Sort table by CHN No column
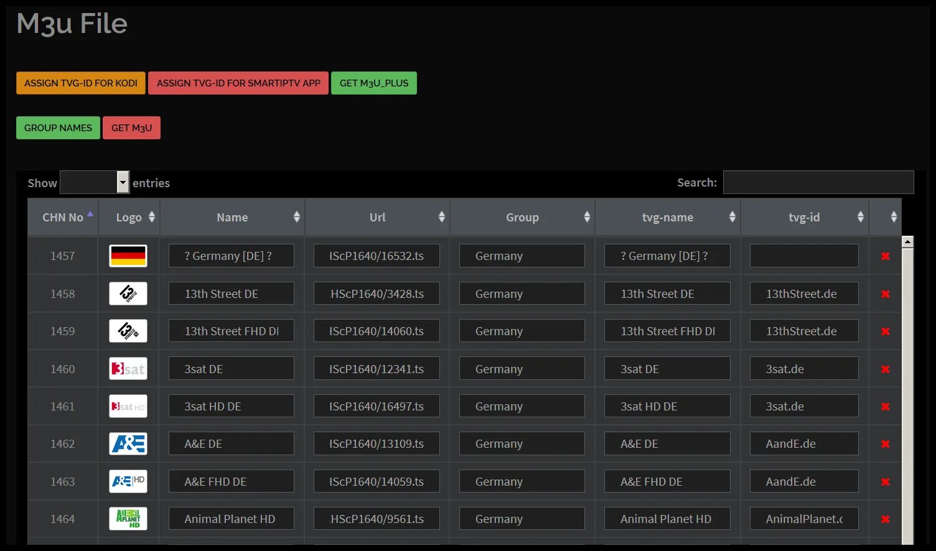 pos(63,217)
